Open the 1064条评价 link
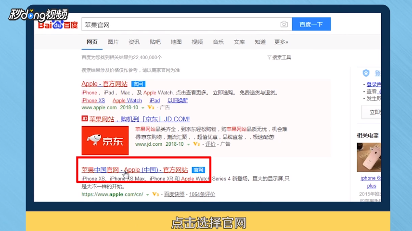This screenshot has height=231, width=412. (x=202, y=194)
